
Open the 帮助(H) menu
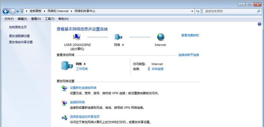(63, 19)
